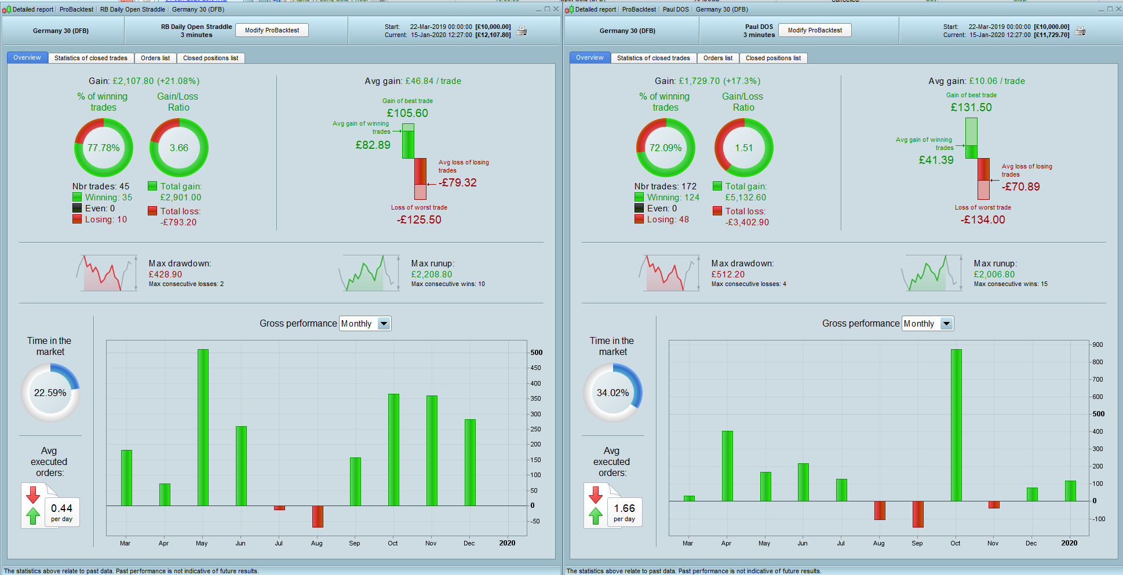The width and height of the screenshot is (1123, 575).
Task: Click the right window's title bar chart icon
Action: (x=569, y=9)
